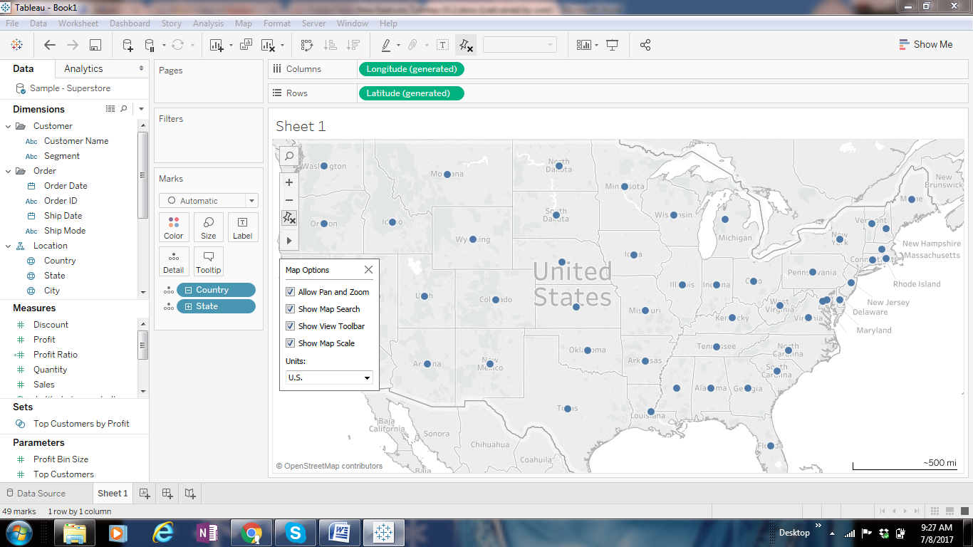This screenshot has width=973, height=547.
Task: Toggle the Show Map Scale checkbox
Action: pyautogui.click(x=290, y=343)
